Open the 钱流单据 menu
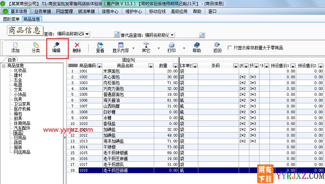The width and height of the screenshot is (325, 184). pyautogui.click(x=86, y=11)
